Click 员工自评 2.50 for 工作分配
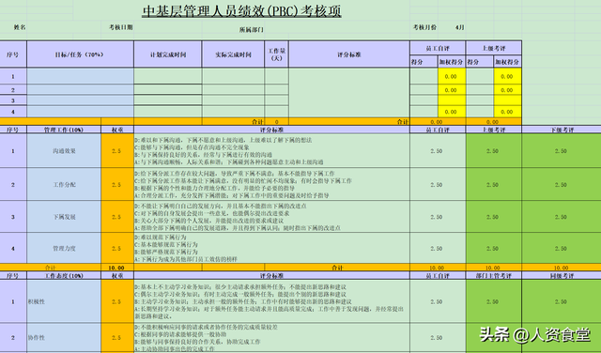Screen dimensions: 601x353 (438, 184)
